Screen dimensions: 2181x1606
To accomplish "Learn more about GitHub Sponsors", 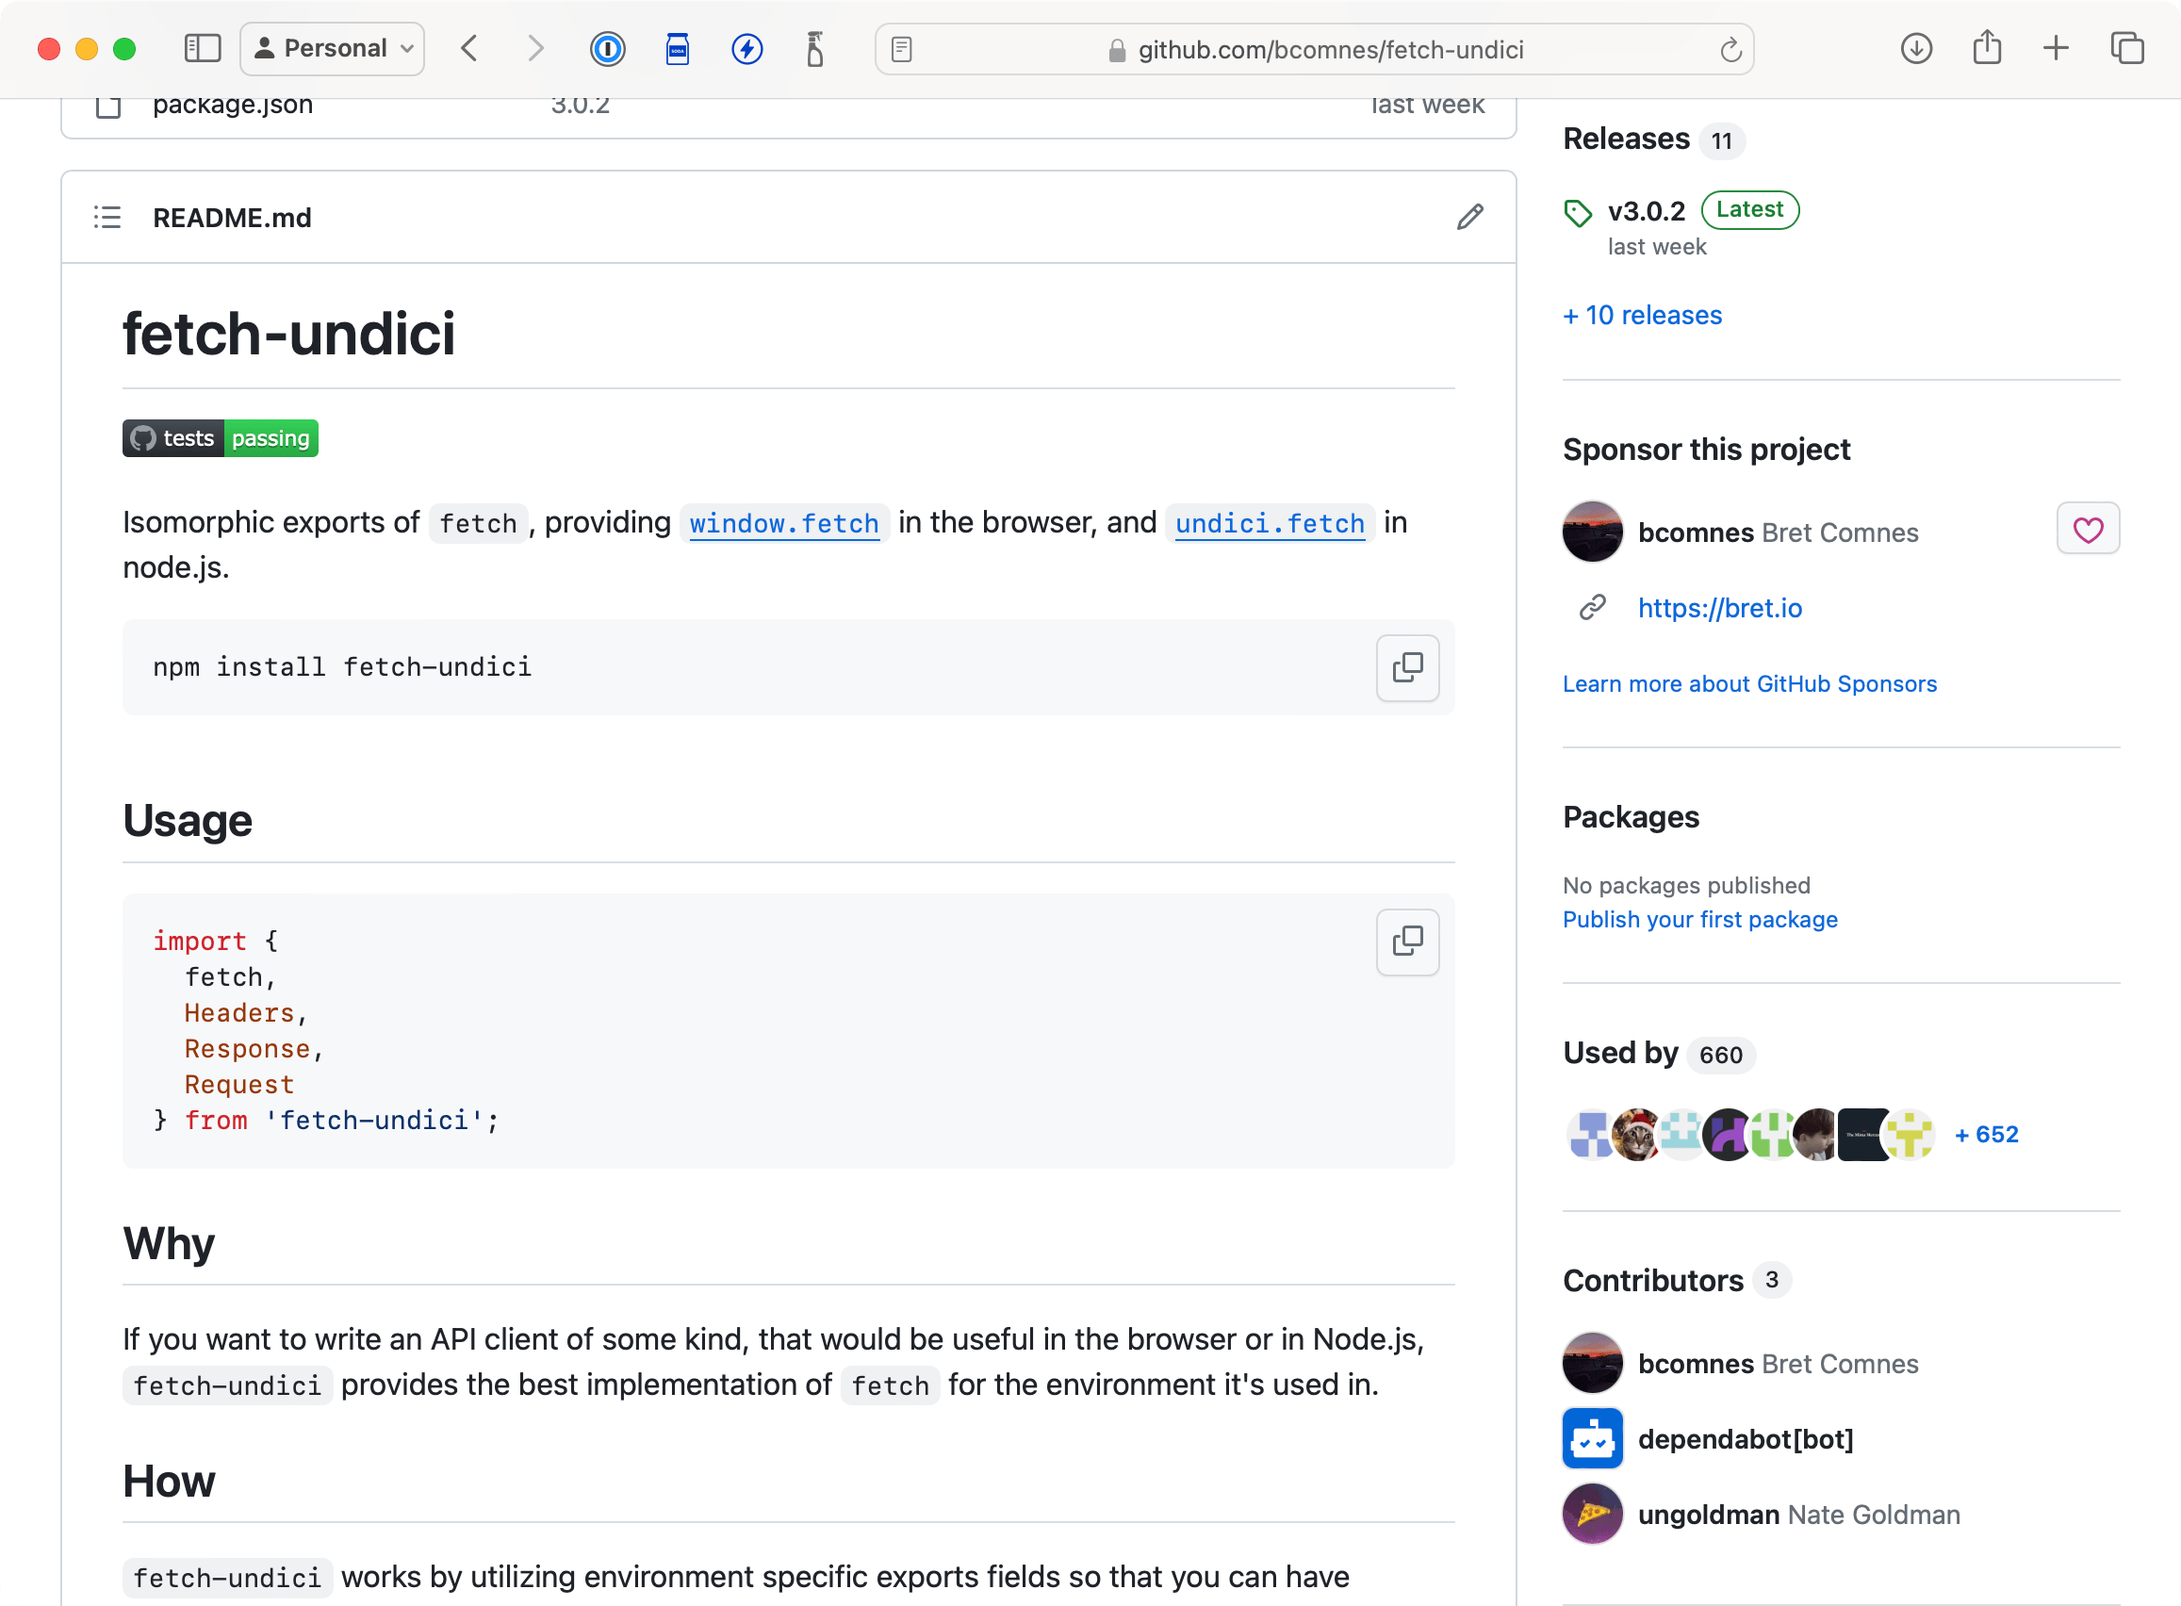I will coord(1749,684).
